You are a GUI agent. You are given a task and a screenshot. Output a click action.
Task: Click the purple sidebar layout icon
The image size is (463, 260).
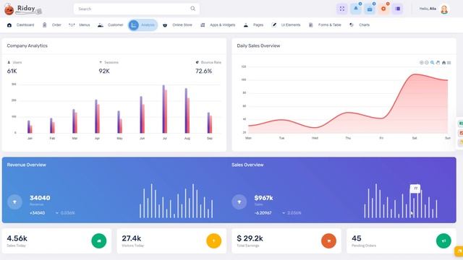click(397, 9)
